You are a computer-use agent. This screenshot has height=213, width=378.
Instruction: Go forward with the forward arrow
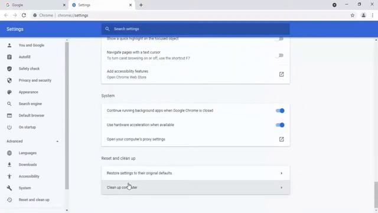[15, 15]
